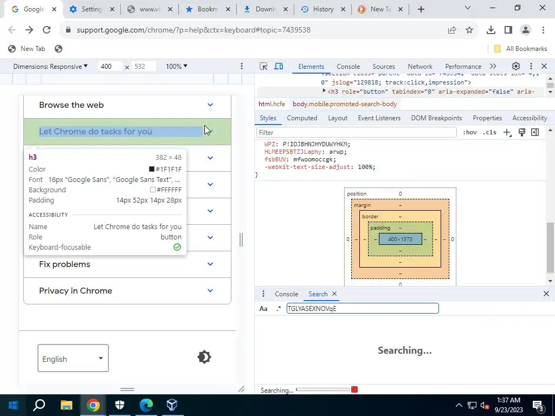Open Chrome three-dot main menu
Image resolution: width=555 pixels, height=416 pixels.
tap(543, 30)
